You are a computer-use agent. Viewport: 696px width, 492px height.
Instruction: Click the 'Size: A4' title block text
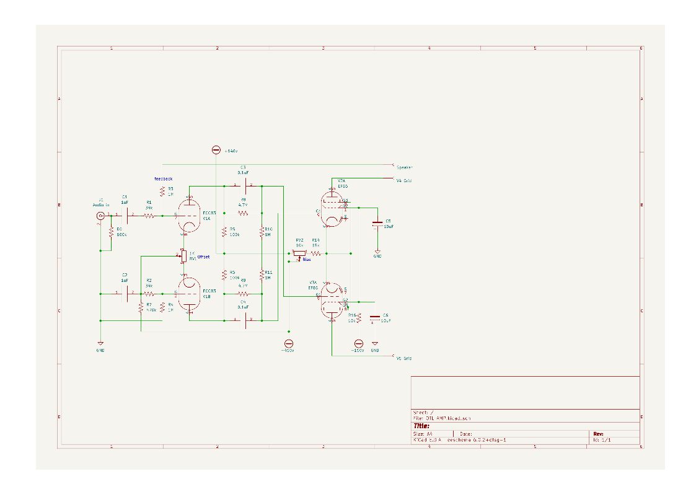tap(423, 434)
